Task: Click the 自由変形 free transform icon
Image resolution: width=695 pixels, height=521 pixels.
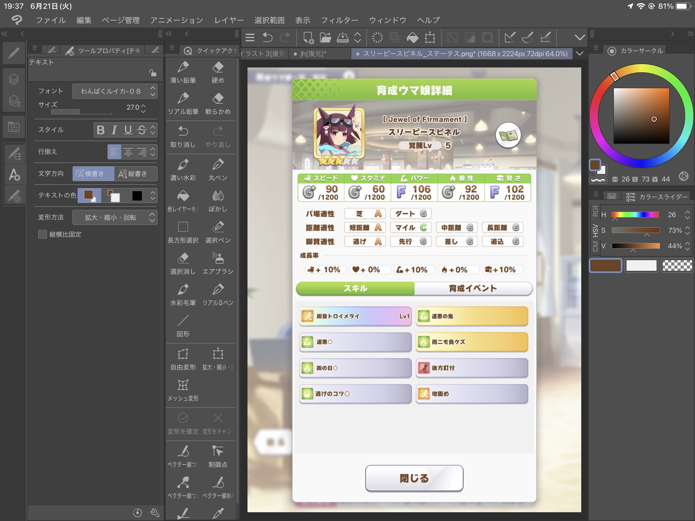Action: click(x=183, y=354)
